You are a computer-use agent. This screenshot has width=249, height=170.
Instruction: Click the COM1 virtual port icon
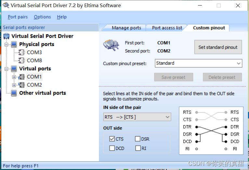click(21, 77)
